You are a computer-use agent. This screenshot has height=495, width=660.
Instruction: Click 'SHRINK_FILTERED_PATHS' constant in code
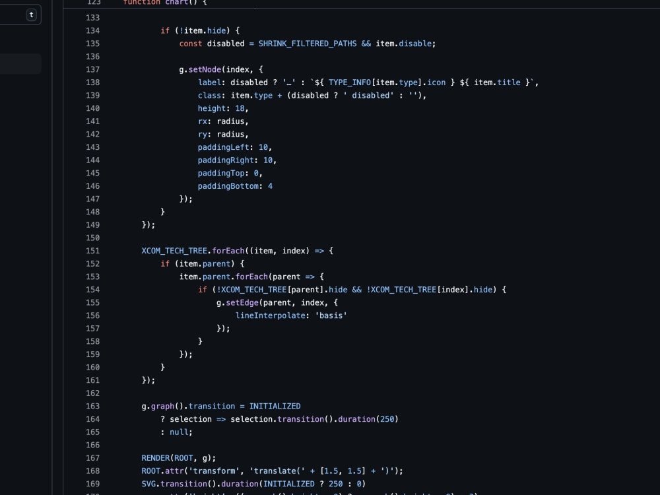[x=308, y=44]
